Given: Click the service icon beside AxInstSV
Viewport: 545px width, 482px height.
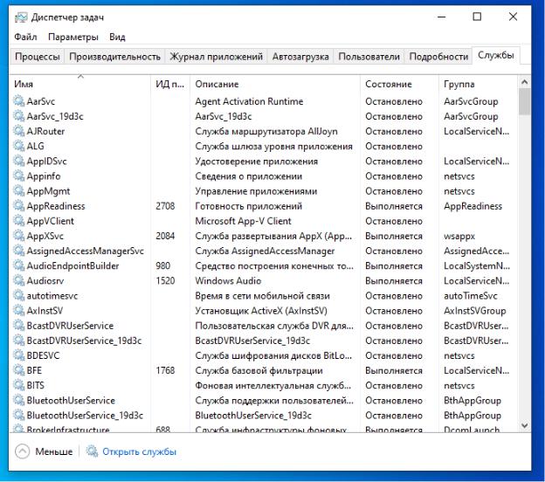Looking at the screenshot, I should tap(18, 310).
